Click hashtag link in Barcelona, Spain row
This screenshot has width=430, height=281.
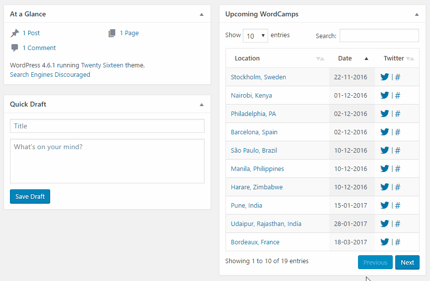398,132
